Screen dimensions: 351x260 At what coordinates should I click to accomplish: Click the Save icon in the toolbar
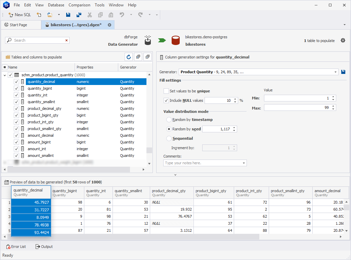(68, 15)
